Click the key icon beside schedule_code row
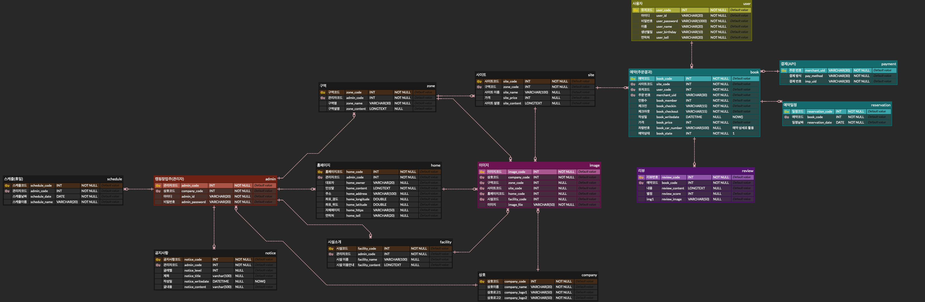The height and width of the screenshot is (302, 925). (x=7, y=186)
